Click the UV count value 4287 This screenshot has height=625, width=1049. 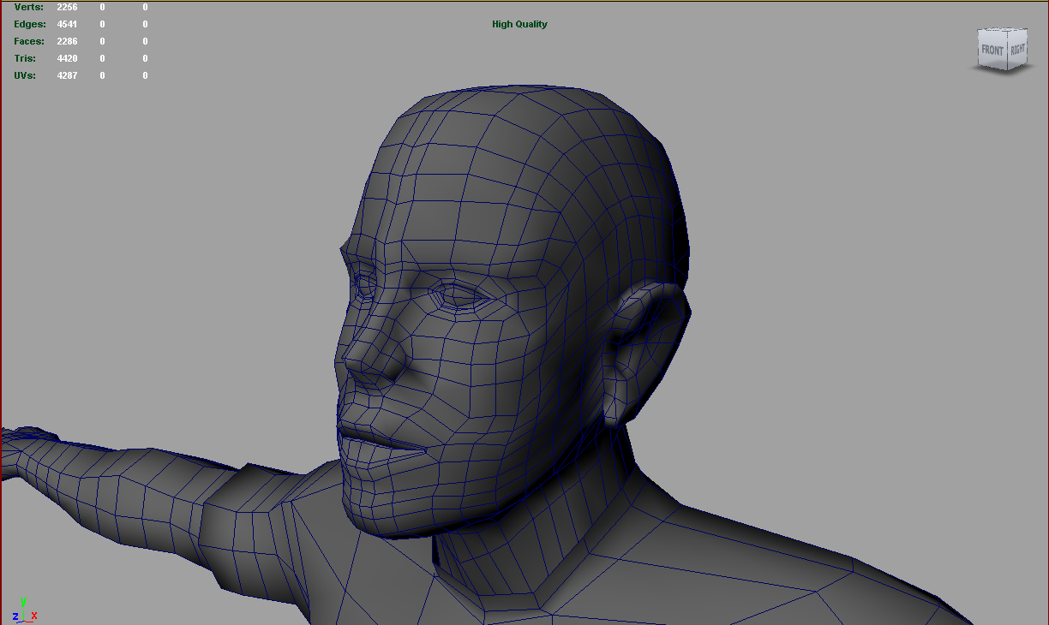pyautogui.click(x=67, y=75)
